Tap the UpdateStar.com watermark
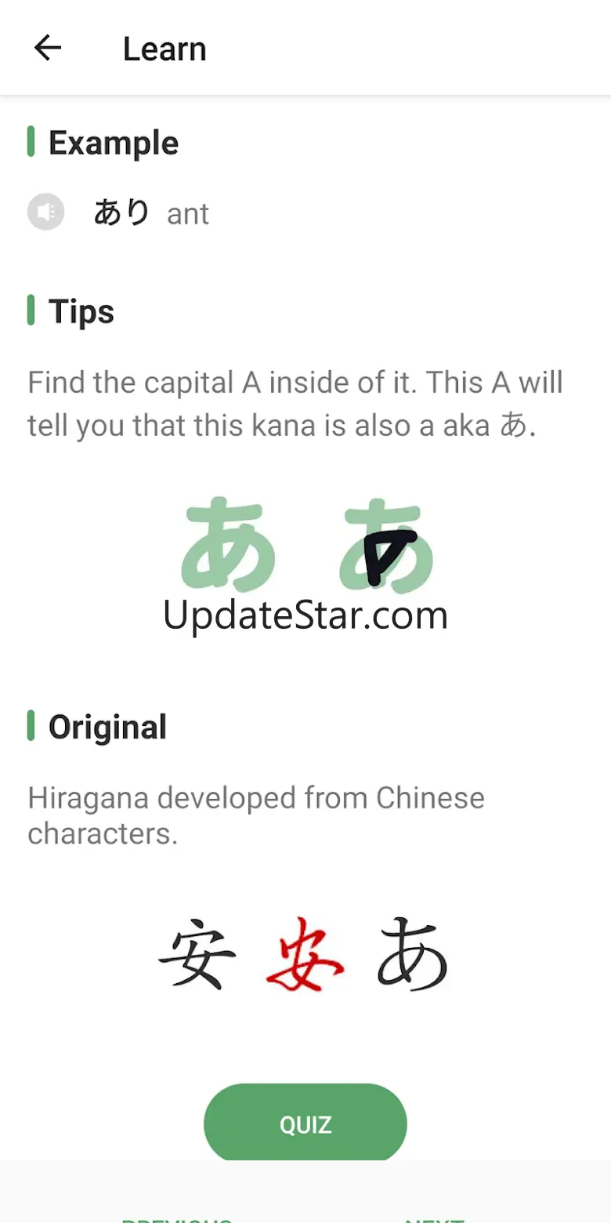 click(x=305, y=615)
